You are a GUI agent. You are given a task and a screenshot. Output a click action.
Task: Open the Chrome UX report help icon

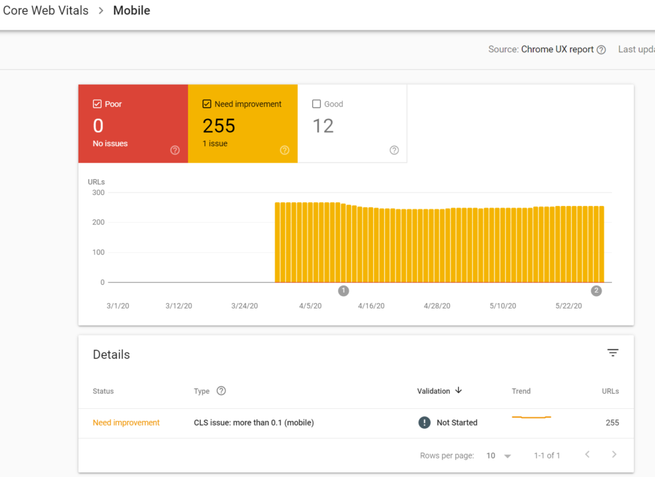tap(602, 49)
